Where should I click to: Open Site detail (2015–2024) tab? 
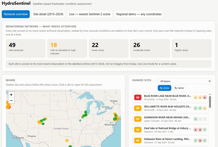[x=48, y=14]
